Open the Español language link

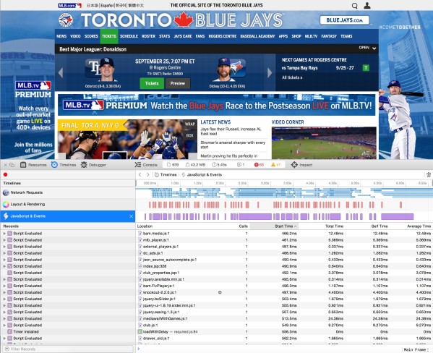[x=107, y=6]
